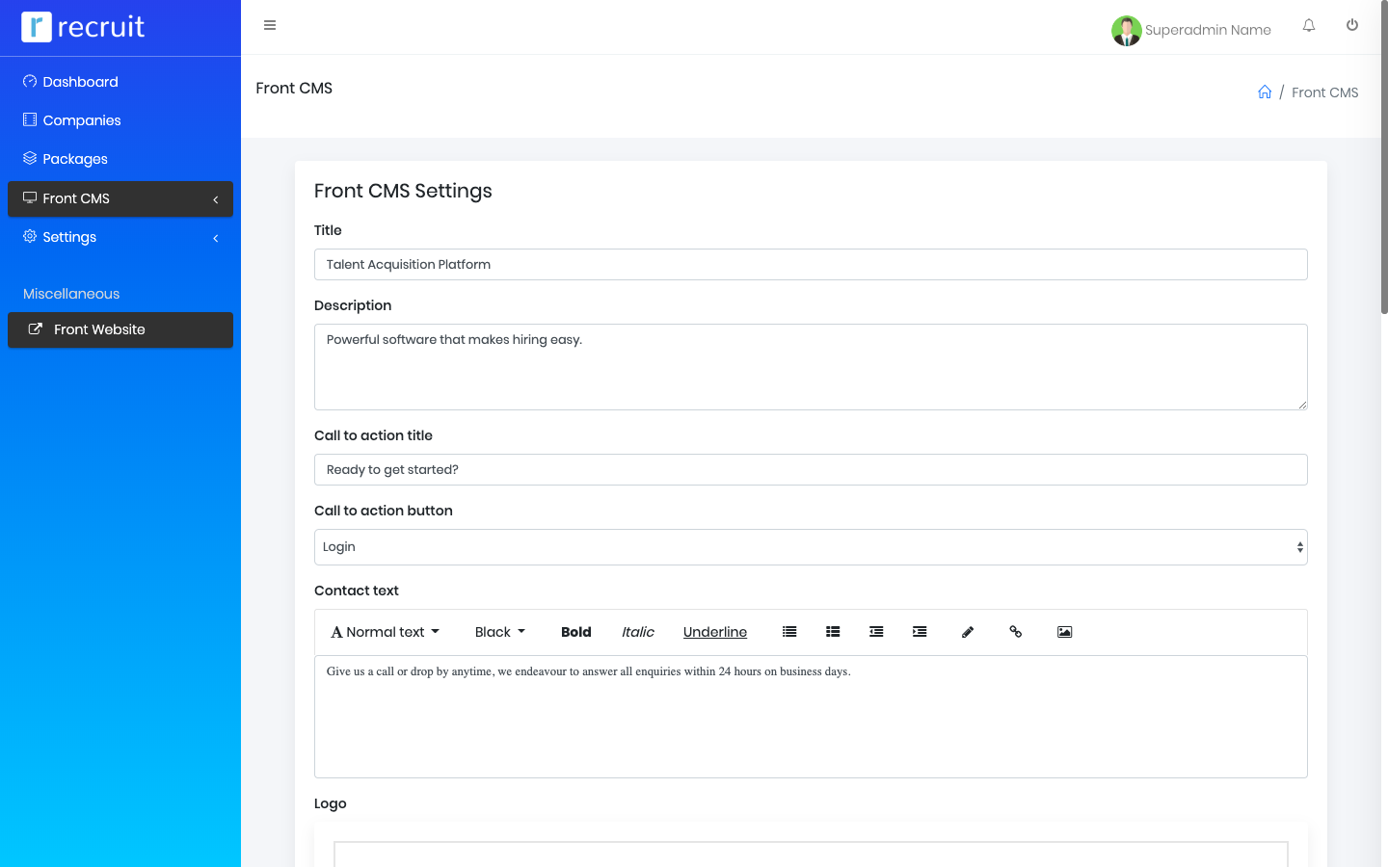
Task: Insert an image using the picture icon
Action: (x=1064, y=632)
